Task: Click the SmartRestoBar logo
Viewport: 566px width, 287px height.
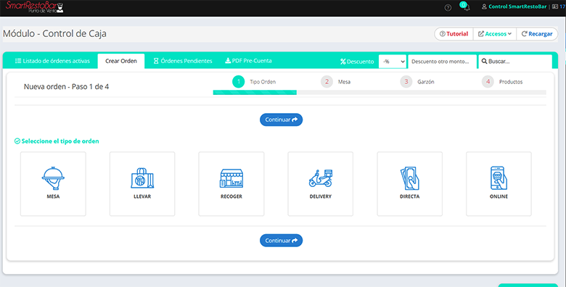Action: coord(35,7)
